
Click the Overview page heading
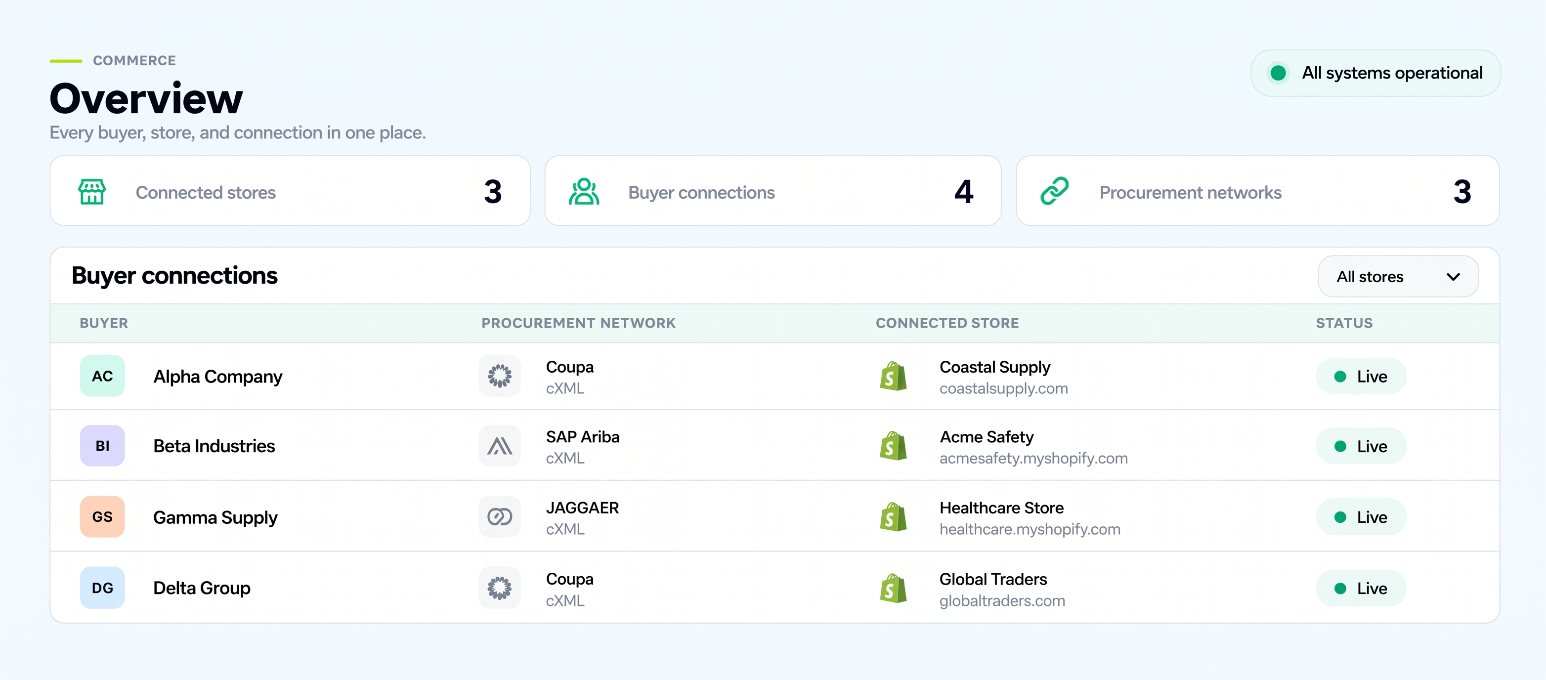click(x=146, y=98)
